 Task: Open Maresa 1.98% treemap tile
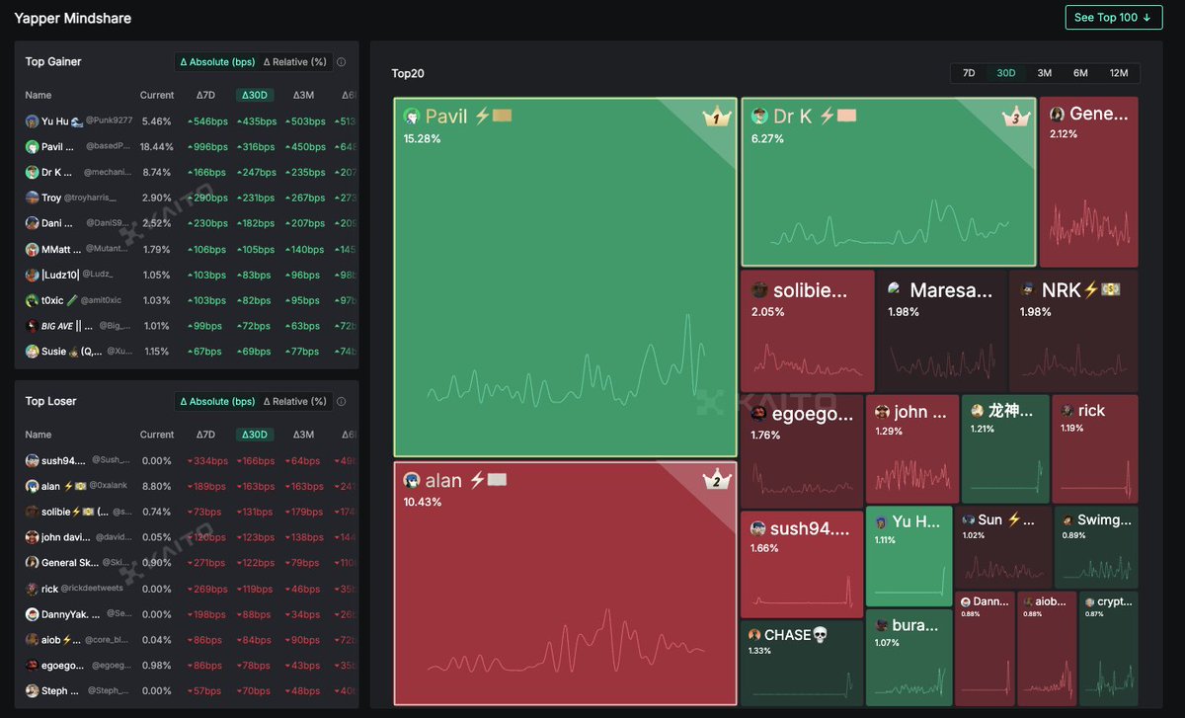[x=942, y=331]
